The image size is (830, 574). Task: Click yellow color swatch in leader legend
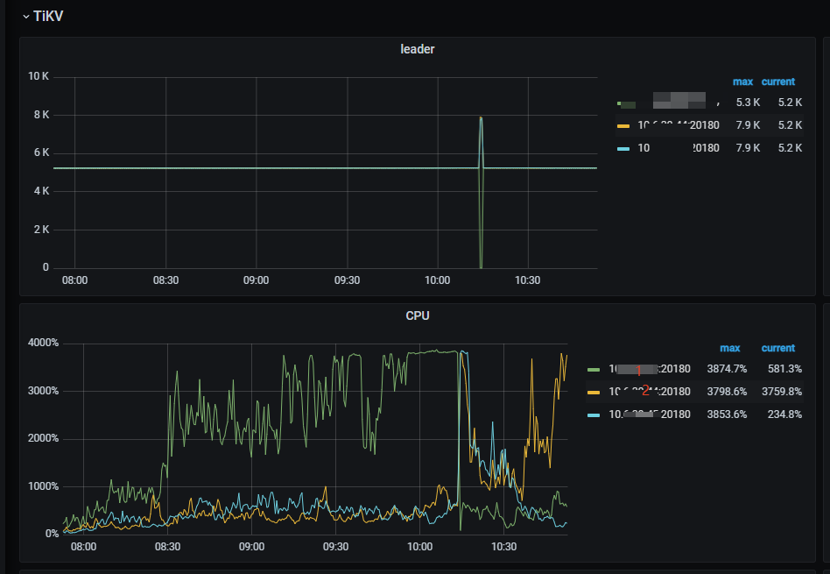click(623, 125)
